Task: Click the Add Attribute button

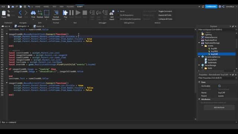Action: click(219, 108)
